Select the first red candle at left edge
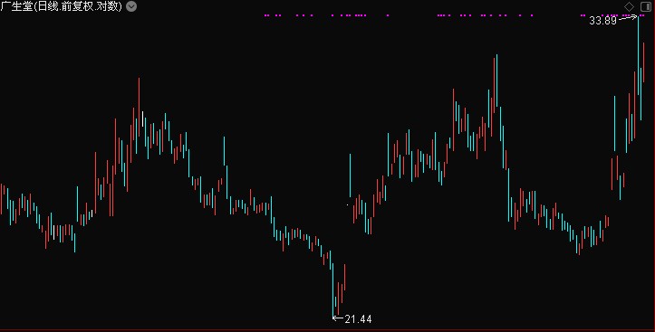The image size is (655, 332). coord(1,198)
